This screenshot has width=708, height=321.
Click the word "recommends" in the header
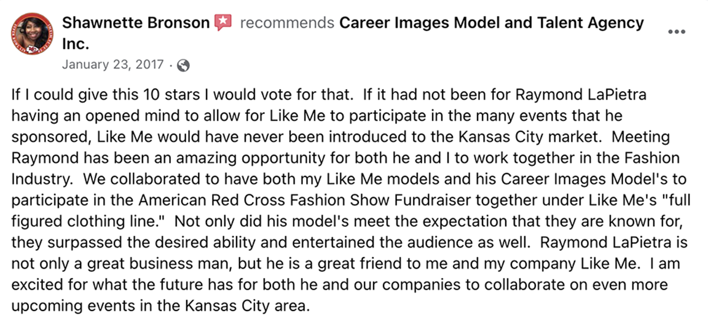(x=287, y=23)
